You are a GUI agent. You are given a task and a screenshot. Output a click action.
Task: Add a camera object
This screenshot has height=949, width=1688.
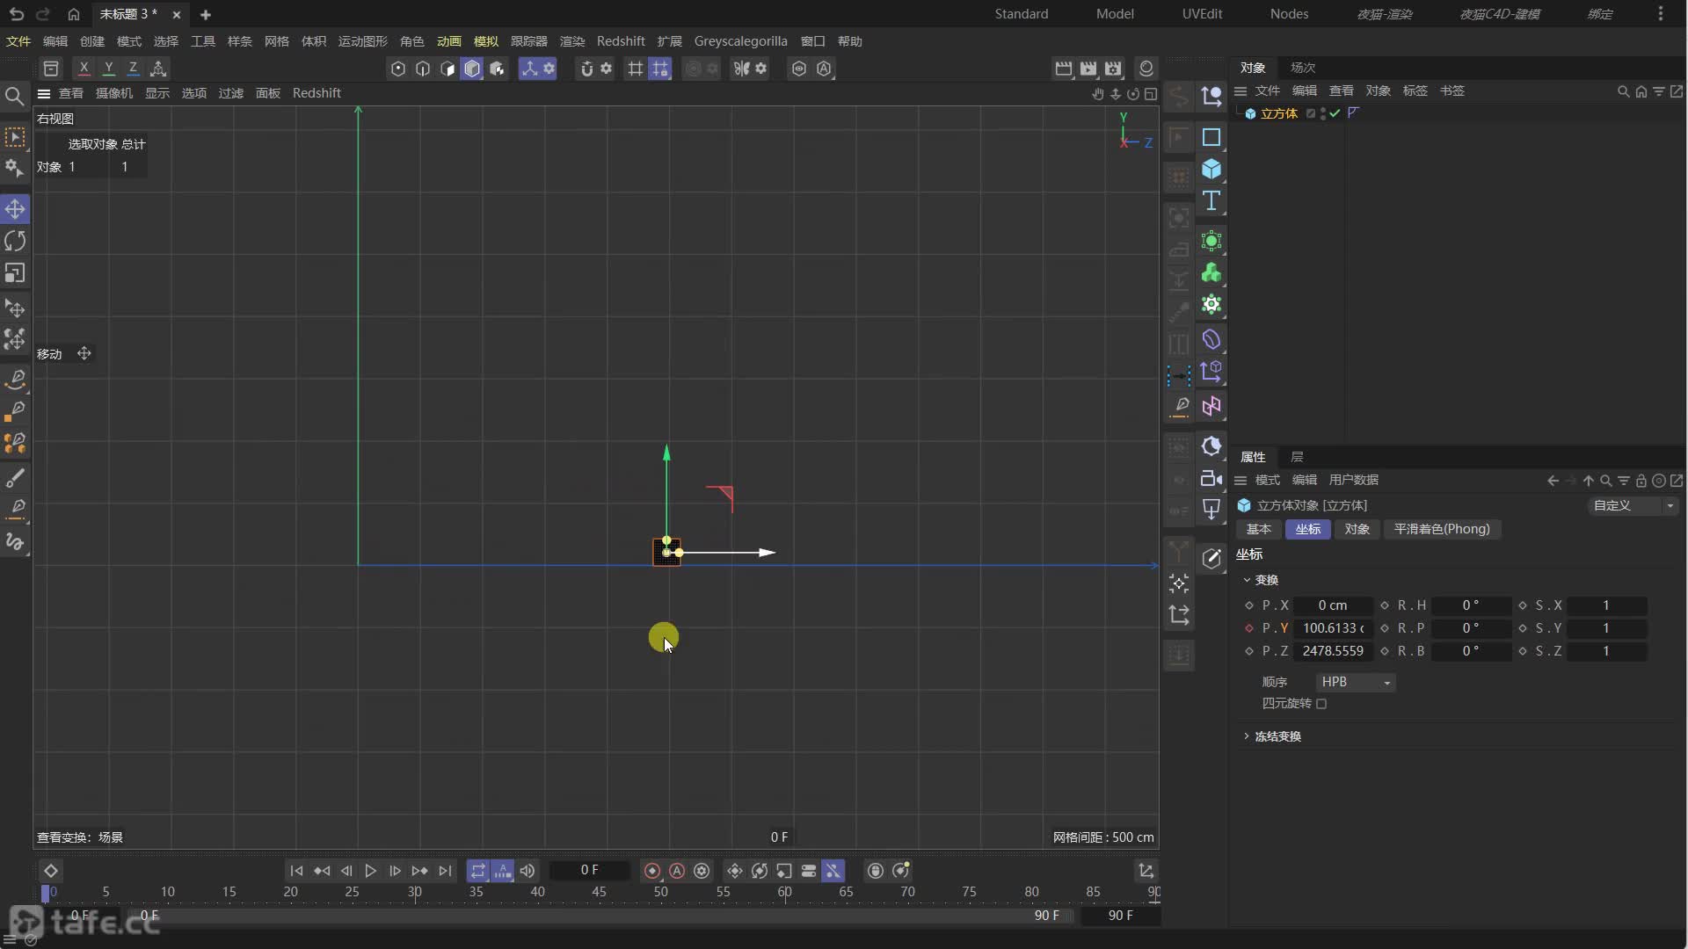[1211, 479]
